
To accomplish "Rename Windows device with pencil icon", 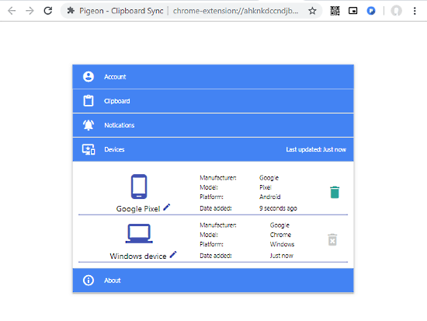I will tap(173, 255).
